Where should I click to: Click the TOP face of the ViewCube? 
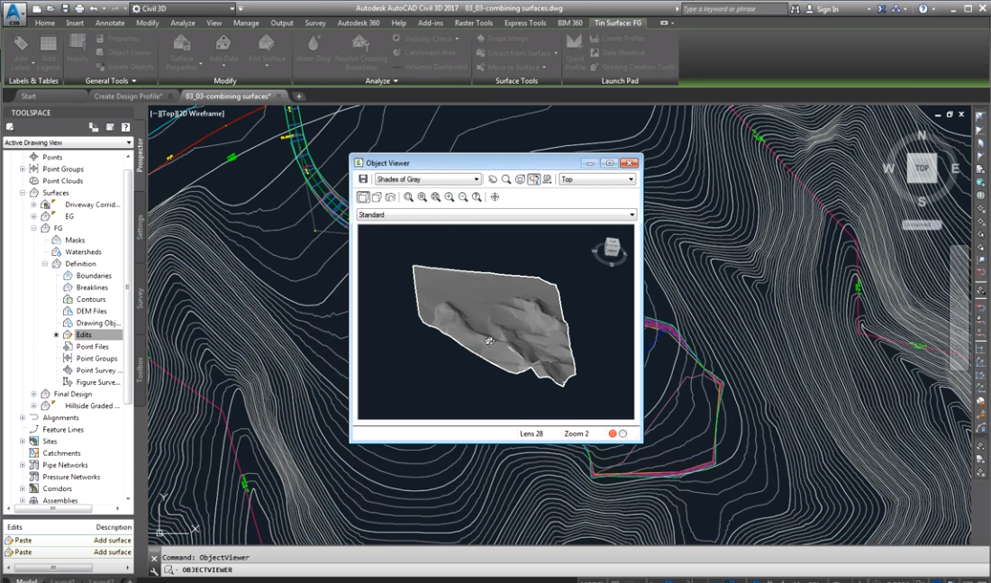[x=922, y=169]
